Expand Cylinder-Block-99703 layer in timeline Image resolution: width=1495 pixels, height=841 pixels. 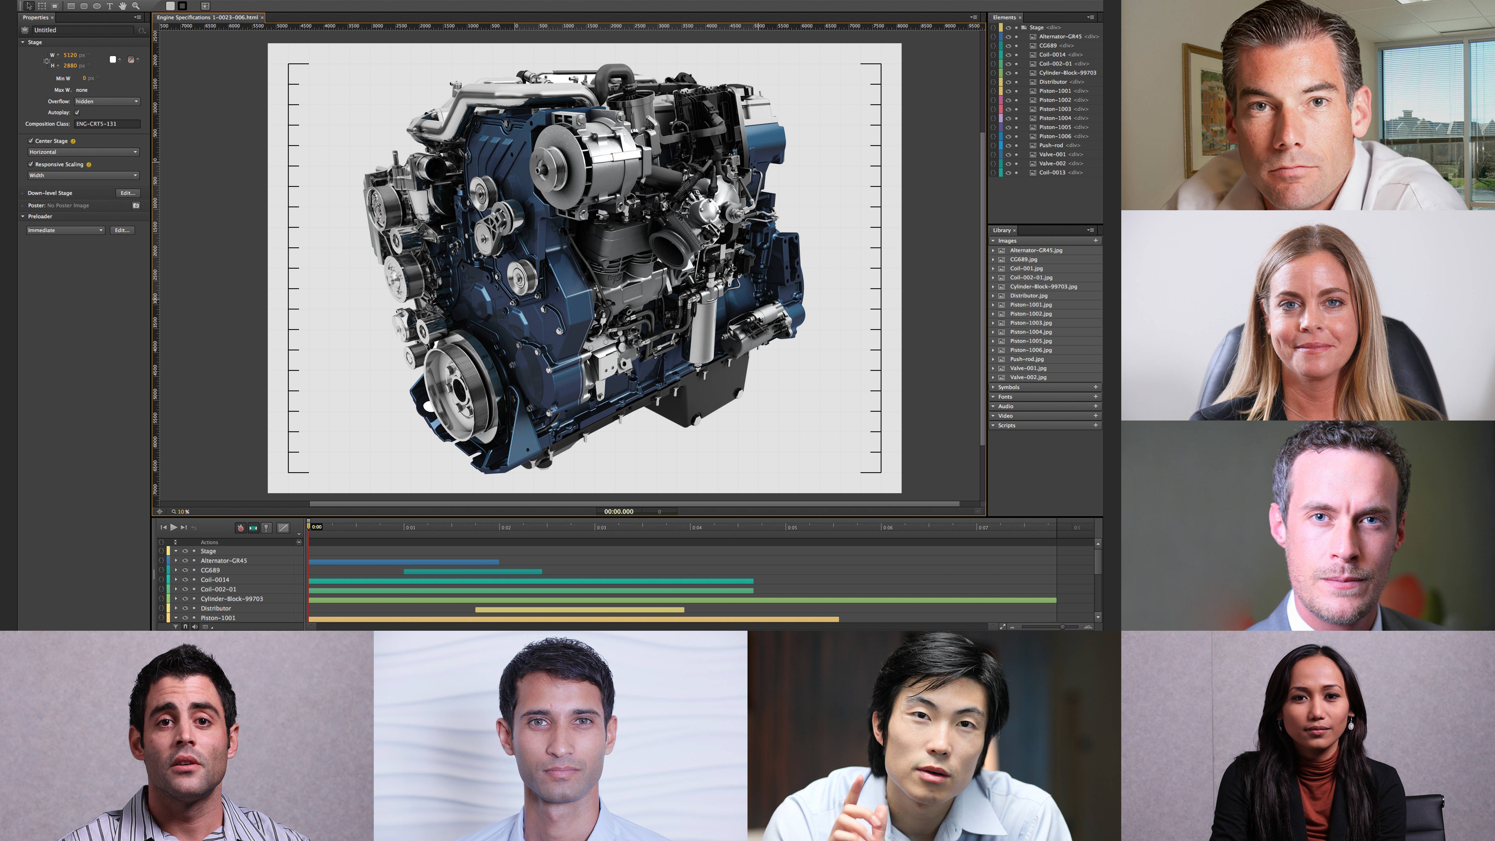point(176,598)
